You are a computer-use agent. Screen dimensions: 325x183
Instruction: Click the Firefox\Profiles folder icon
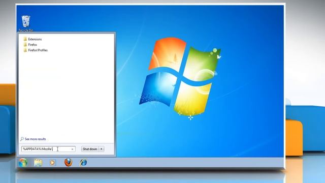(25, 50)
